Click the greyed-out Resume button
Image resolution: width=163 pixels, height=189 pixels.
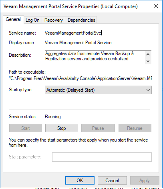tap(135, 128)
